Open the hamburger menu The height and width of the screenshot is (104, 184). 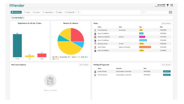172,5
